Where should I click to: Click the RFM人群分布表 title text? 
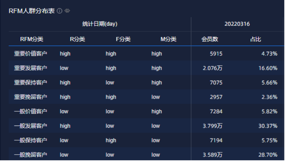tap(31, 11)
